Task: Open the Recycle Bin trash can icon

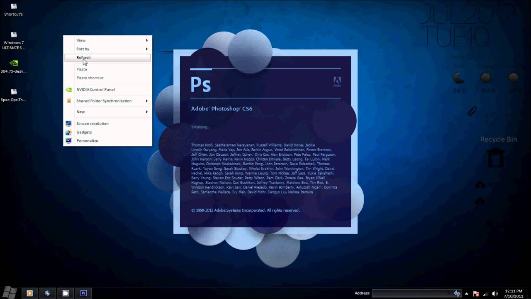Action: [496, 158]
